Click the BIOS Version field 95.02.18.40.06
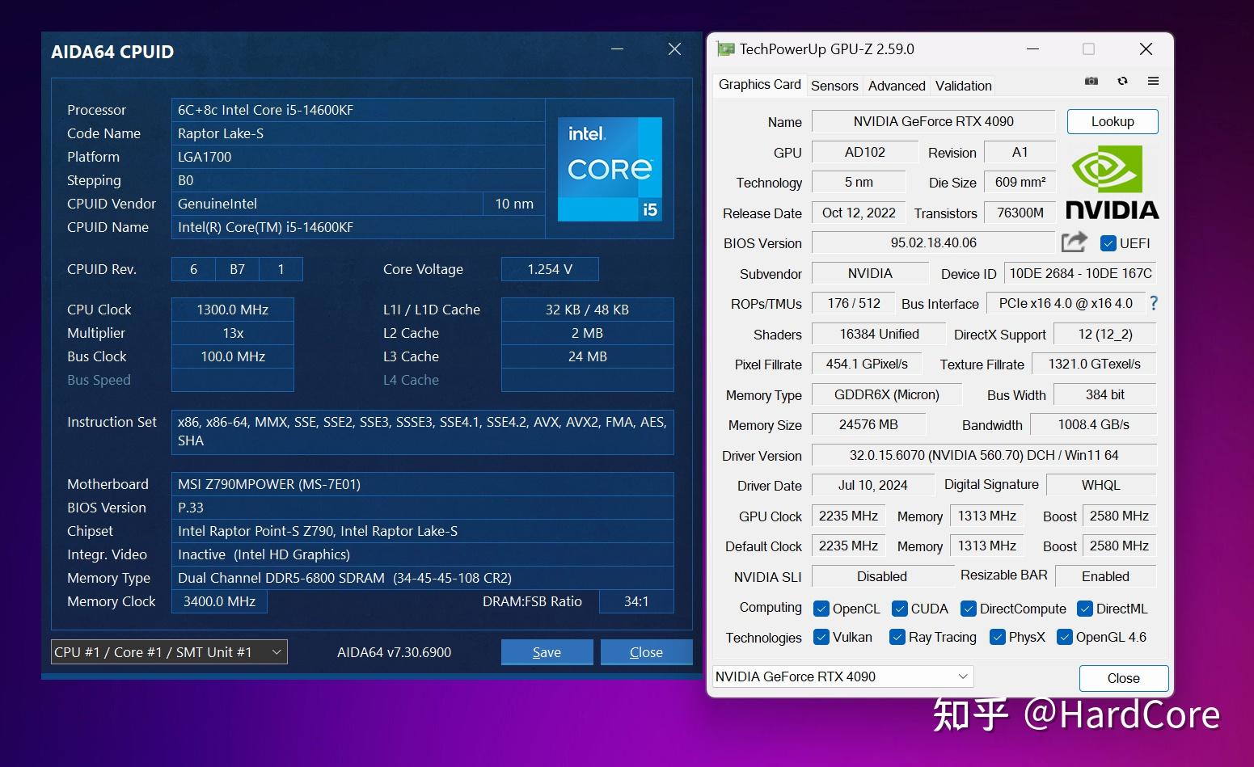1254x767 pixels. 933,242
